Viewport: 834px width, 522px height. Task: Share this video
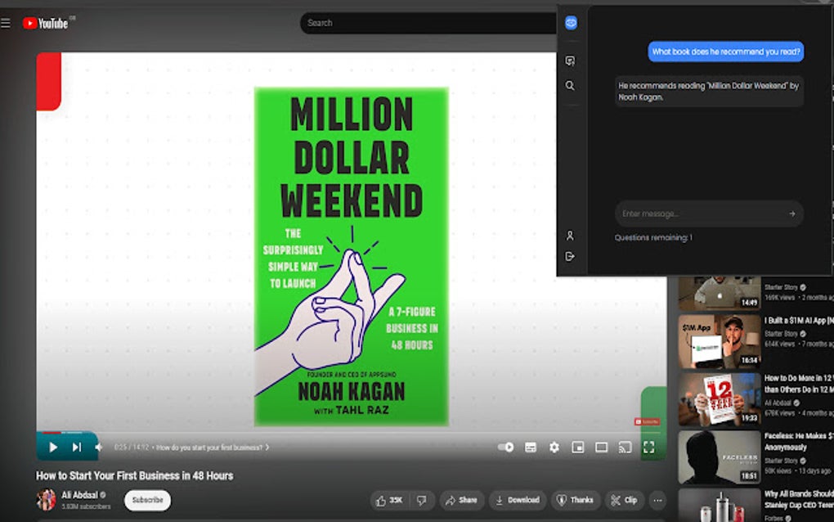(x=461, y=500)
